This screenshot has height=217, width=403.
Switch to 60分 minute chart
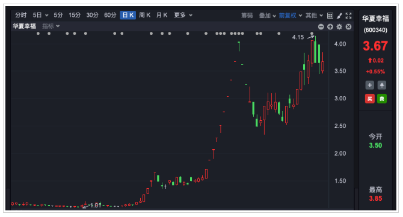(110, 15)
